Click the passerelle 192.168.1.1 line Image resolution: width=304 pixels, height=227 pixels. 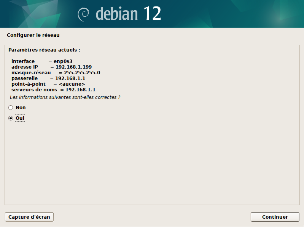(48, 78)
